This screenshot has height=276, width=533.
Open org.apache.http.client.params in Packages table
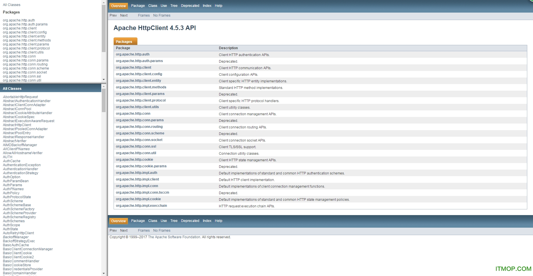coord(140,94)
